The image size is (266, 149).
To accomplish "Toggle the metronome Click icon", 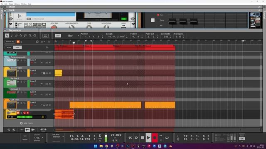I will pos(100,136).
